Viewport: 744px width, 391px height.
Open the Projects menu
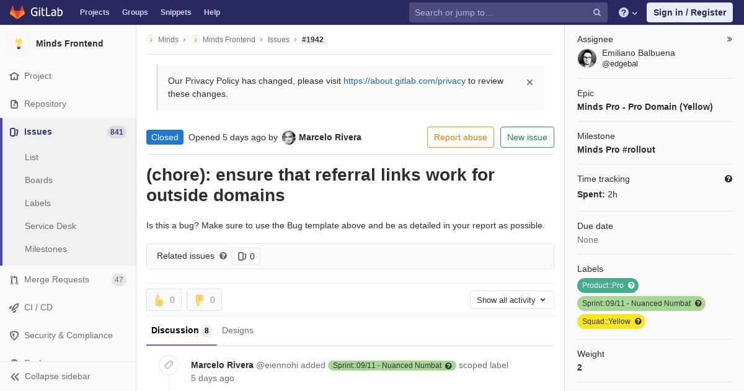point(94,12)
